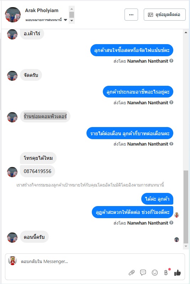
Task: Click the header small scroll down arrow
Action: (72, 21)
